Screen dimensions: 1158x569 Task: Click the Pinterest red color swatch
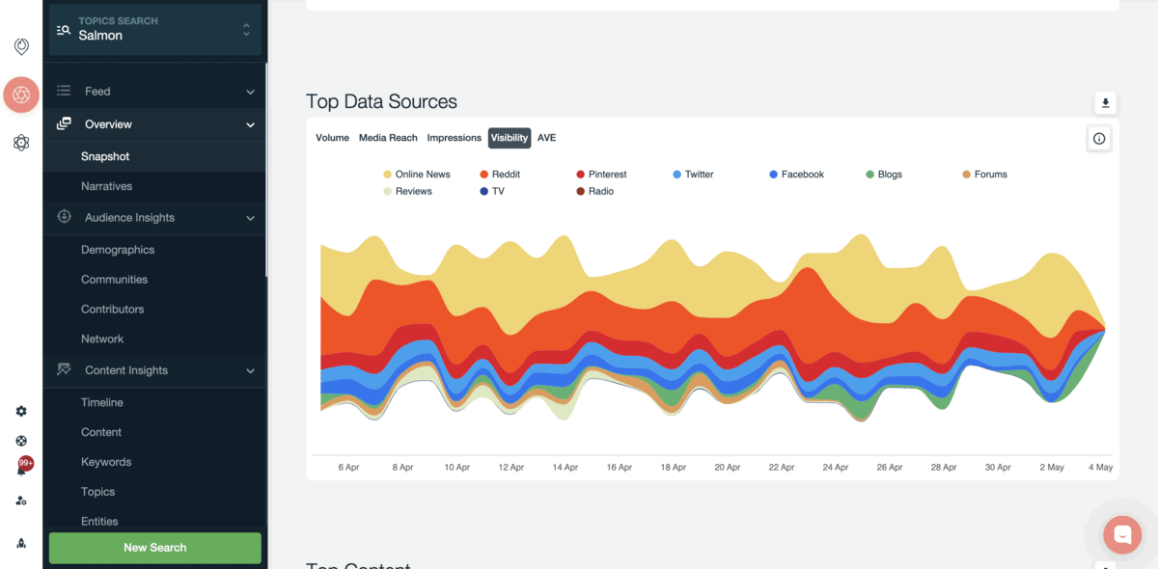581,175
